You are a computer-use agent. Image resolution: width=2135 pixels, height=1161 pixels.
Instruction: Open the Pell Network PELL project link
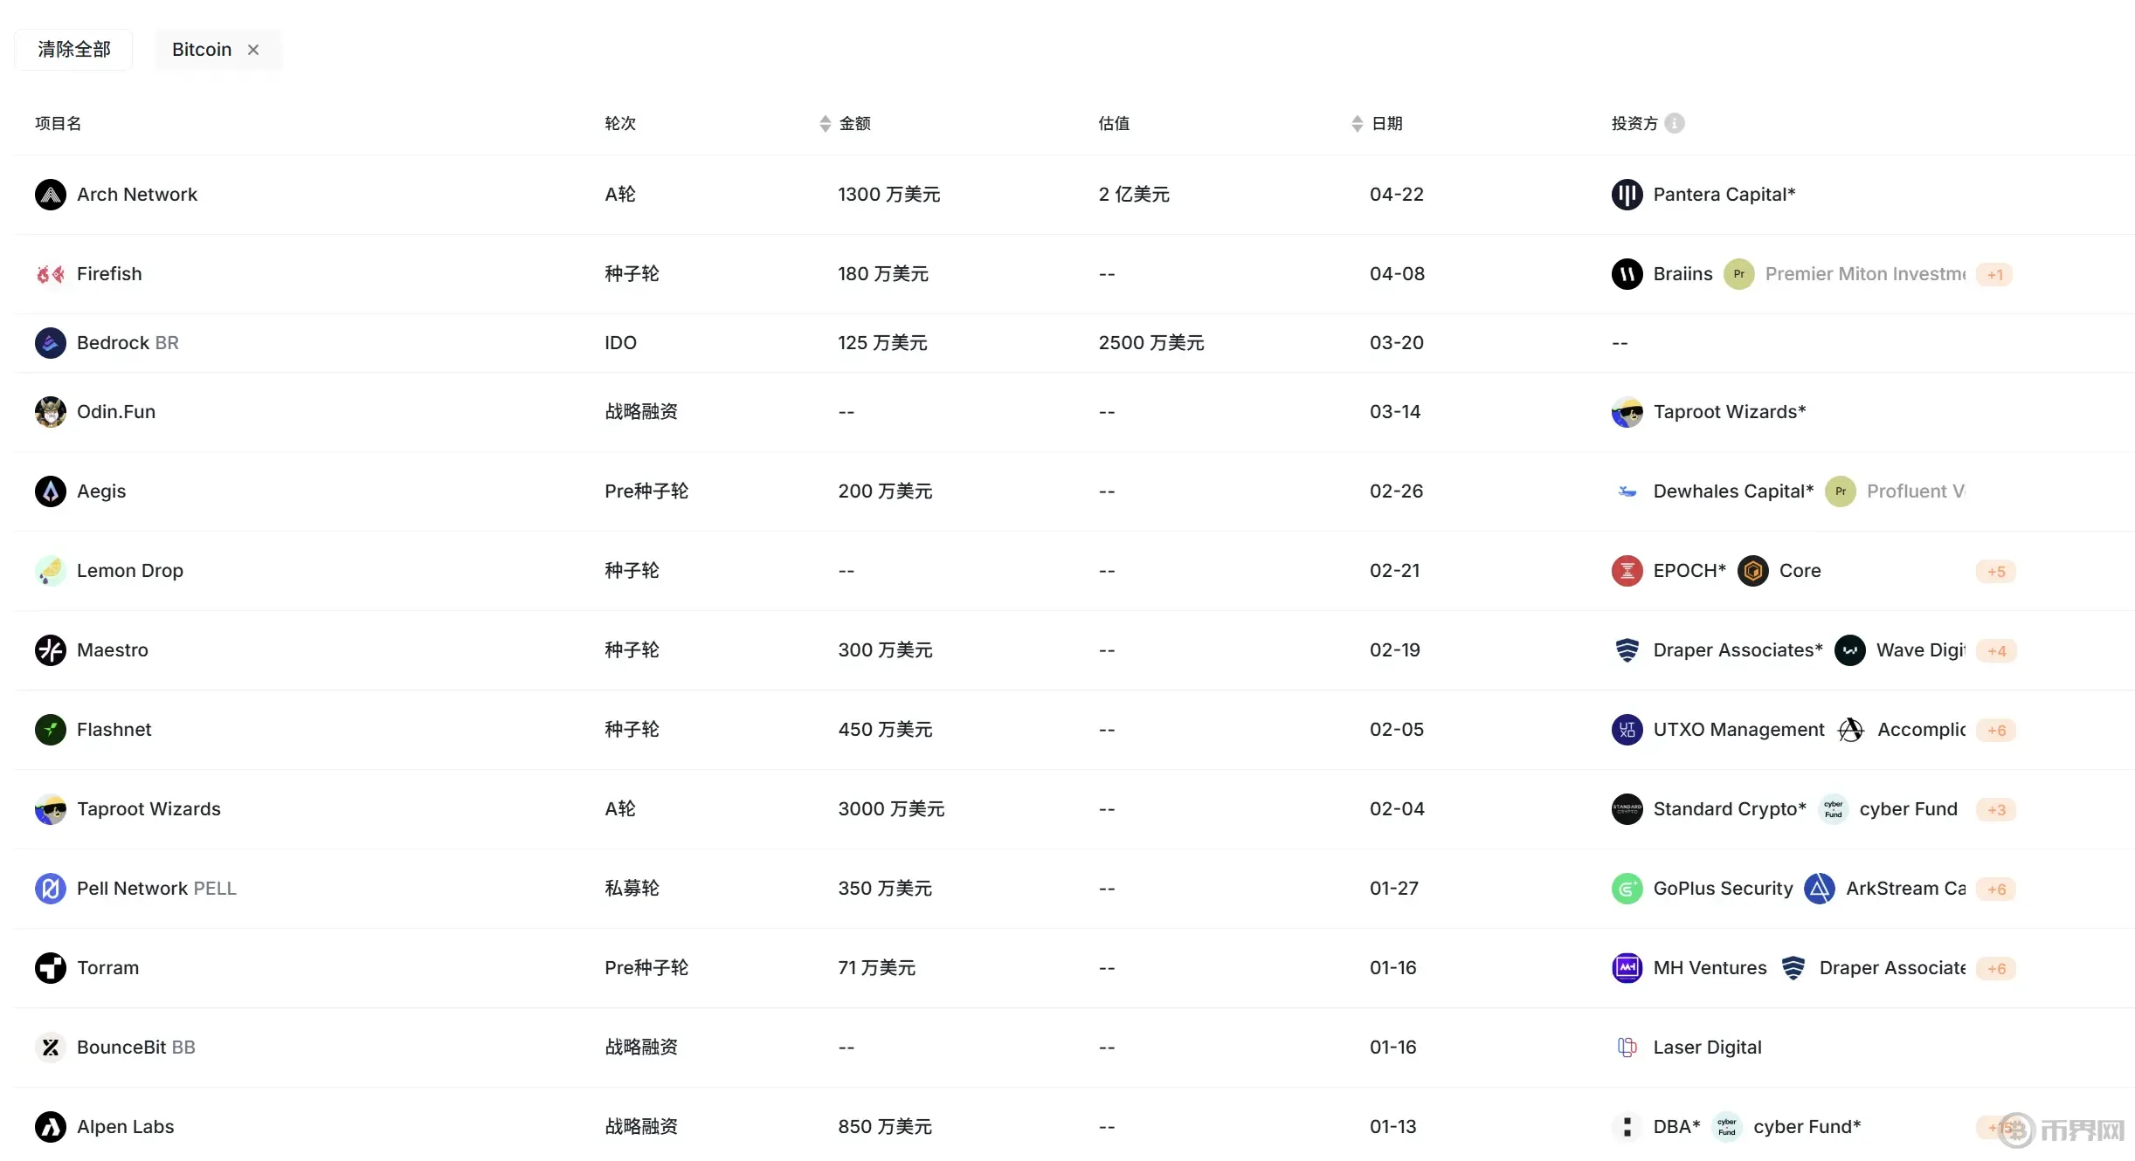click(x=156, y=889)
